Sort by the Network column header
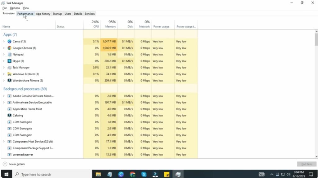Screen dimensions: 318x178 coord(143,24)
